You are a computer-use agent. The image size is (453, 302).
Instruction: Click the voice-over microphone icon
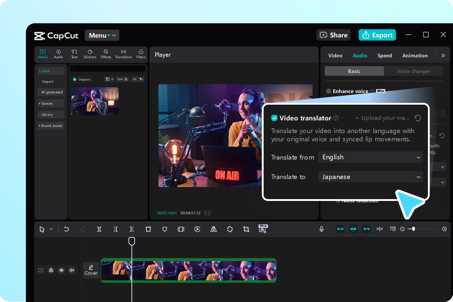click(x=321, y=229)
